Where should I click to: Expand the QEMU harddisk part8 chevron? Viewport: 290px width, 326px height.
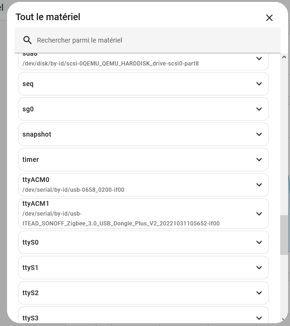point(259,59)
